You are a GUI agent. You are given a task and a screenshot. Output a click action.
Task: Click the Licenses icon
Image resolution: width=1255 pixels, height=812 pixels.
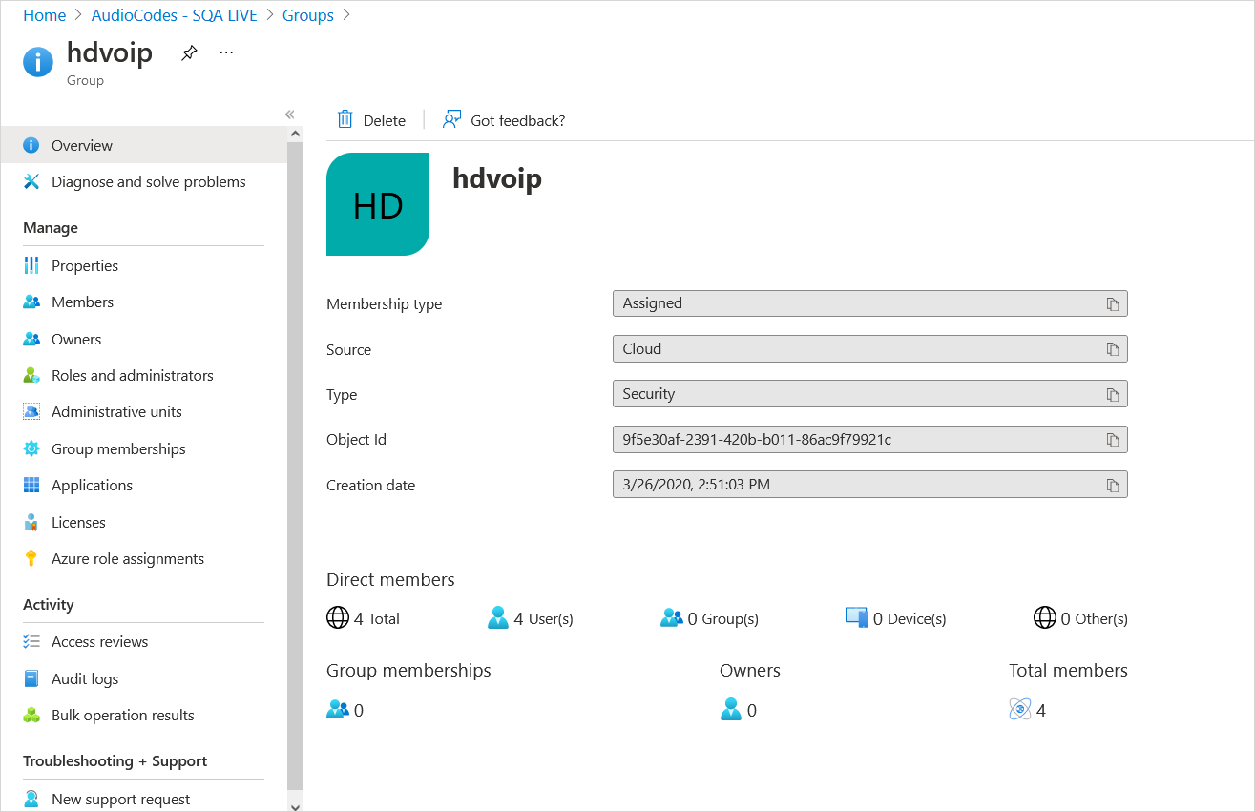(31, 522)
